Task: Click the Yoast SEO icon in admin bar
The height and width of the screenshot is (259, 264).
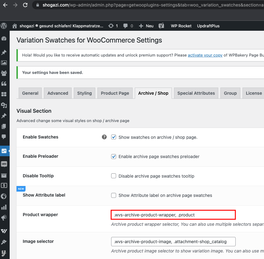Action: [x=161, y=26]
